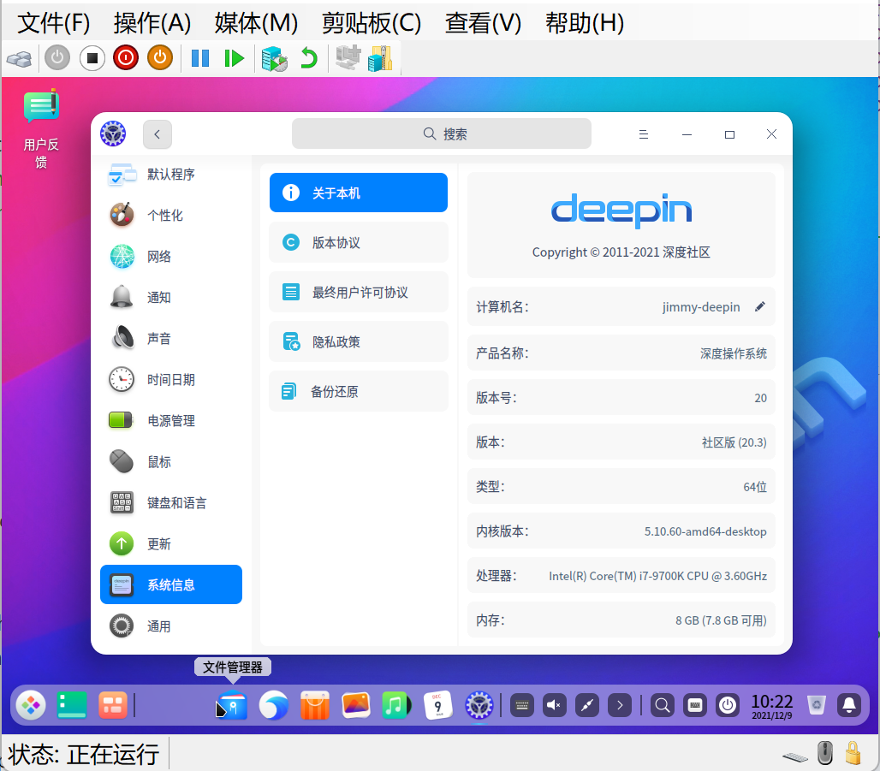The height and width of the screenshot is (771, 880).
Task: Click the 搜索 search field
Action: [x=441, y=133]
